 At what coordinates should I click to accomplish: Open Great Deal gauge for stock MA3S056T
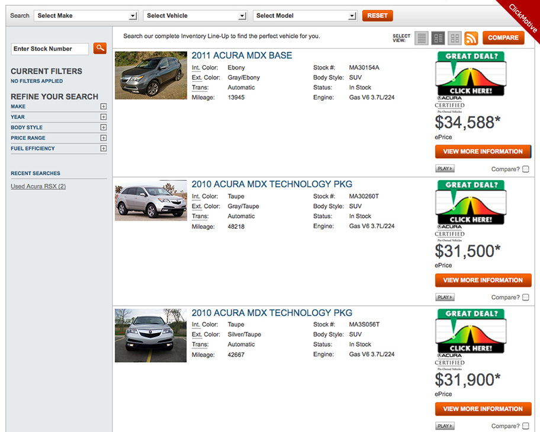[471, 331]
